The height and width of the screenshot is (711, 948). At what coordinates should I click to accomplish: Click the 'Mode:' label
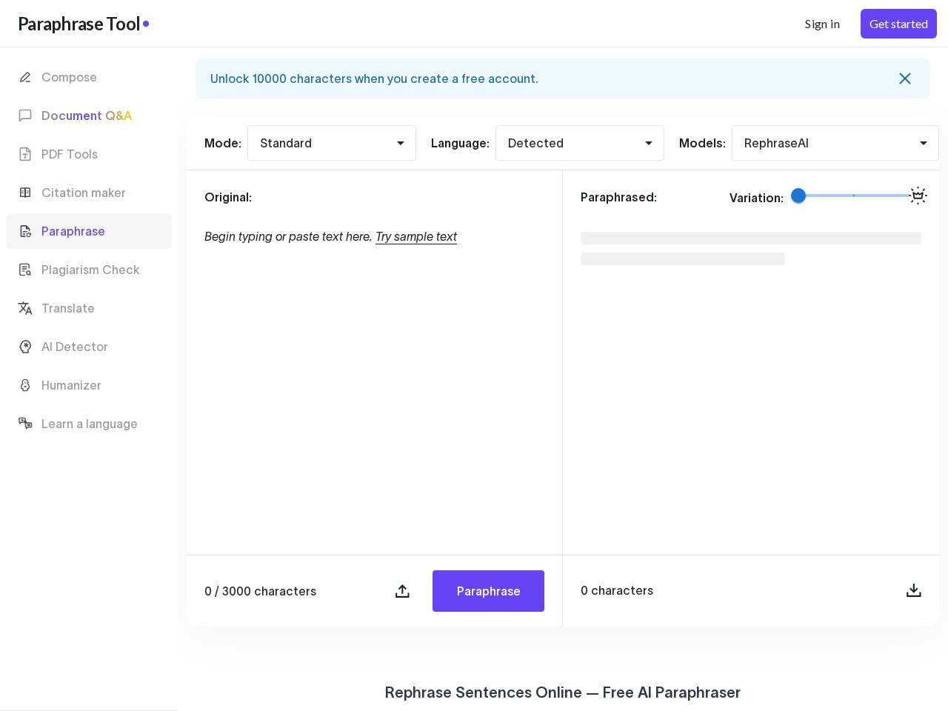pyautogui.click(x=223, y=143)
